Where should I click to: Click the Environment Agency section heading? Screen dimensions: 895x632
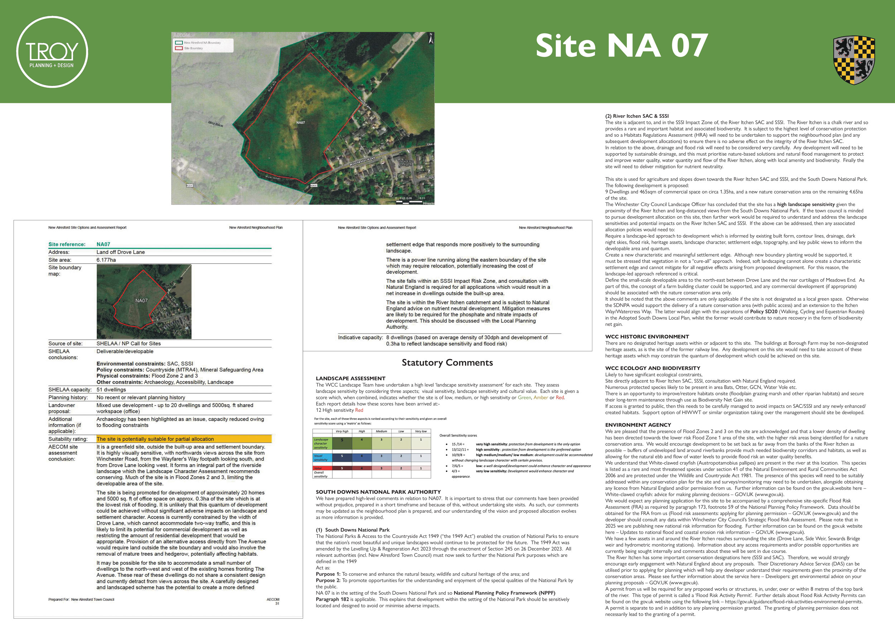click(638, 425)
